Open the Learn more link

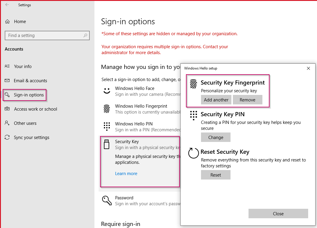click(x=126, y=173)
